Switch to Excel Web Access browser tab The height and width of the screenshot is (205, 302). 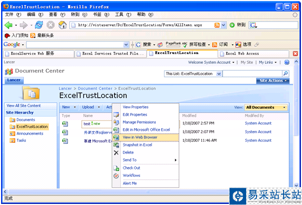click(253, 54)
